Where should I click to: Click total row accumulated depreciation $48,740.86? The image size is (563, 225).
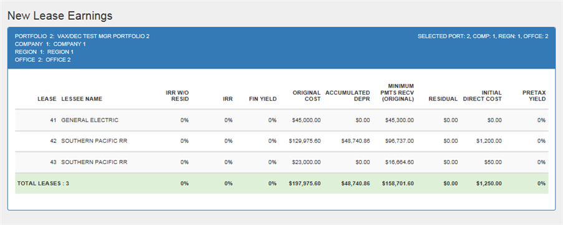[355, 183]
